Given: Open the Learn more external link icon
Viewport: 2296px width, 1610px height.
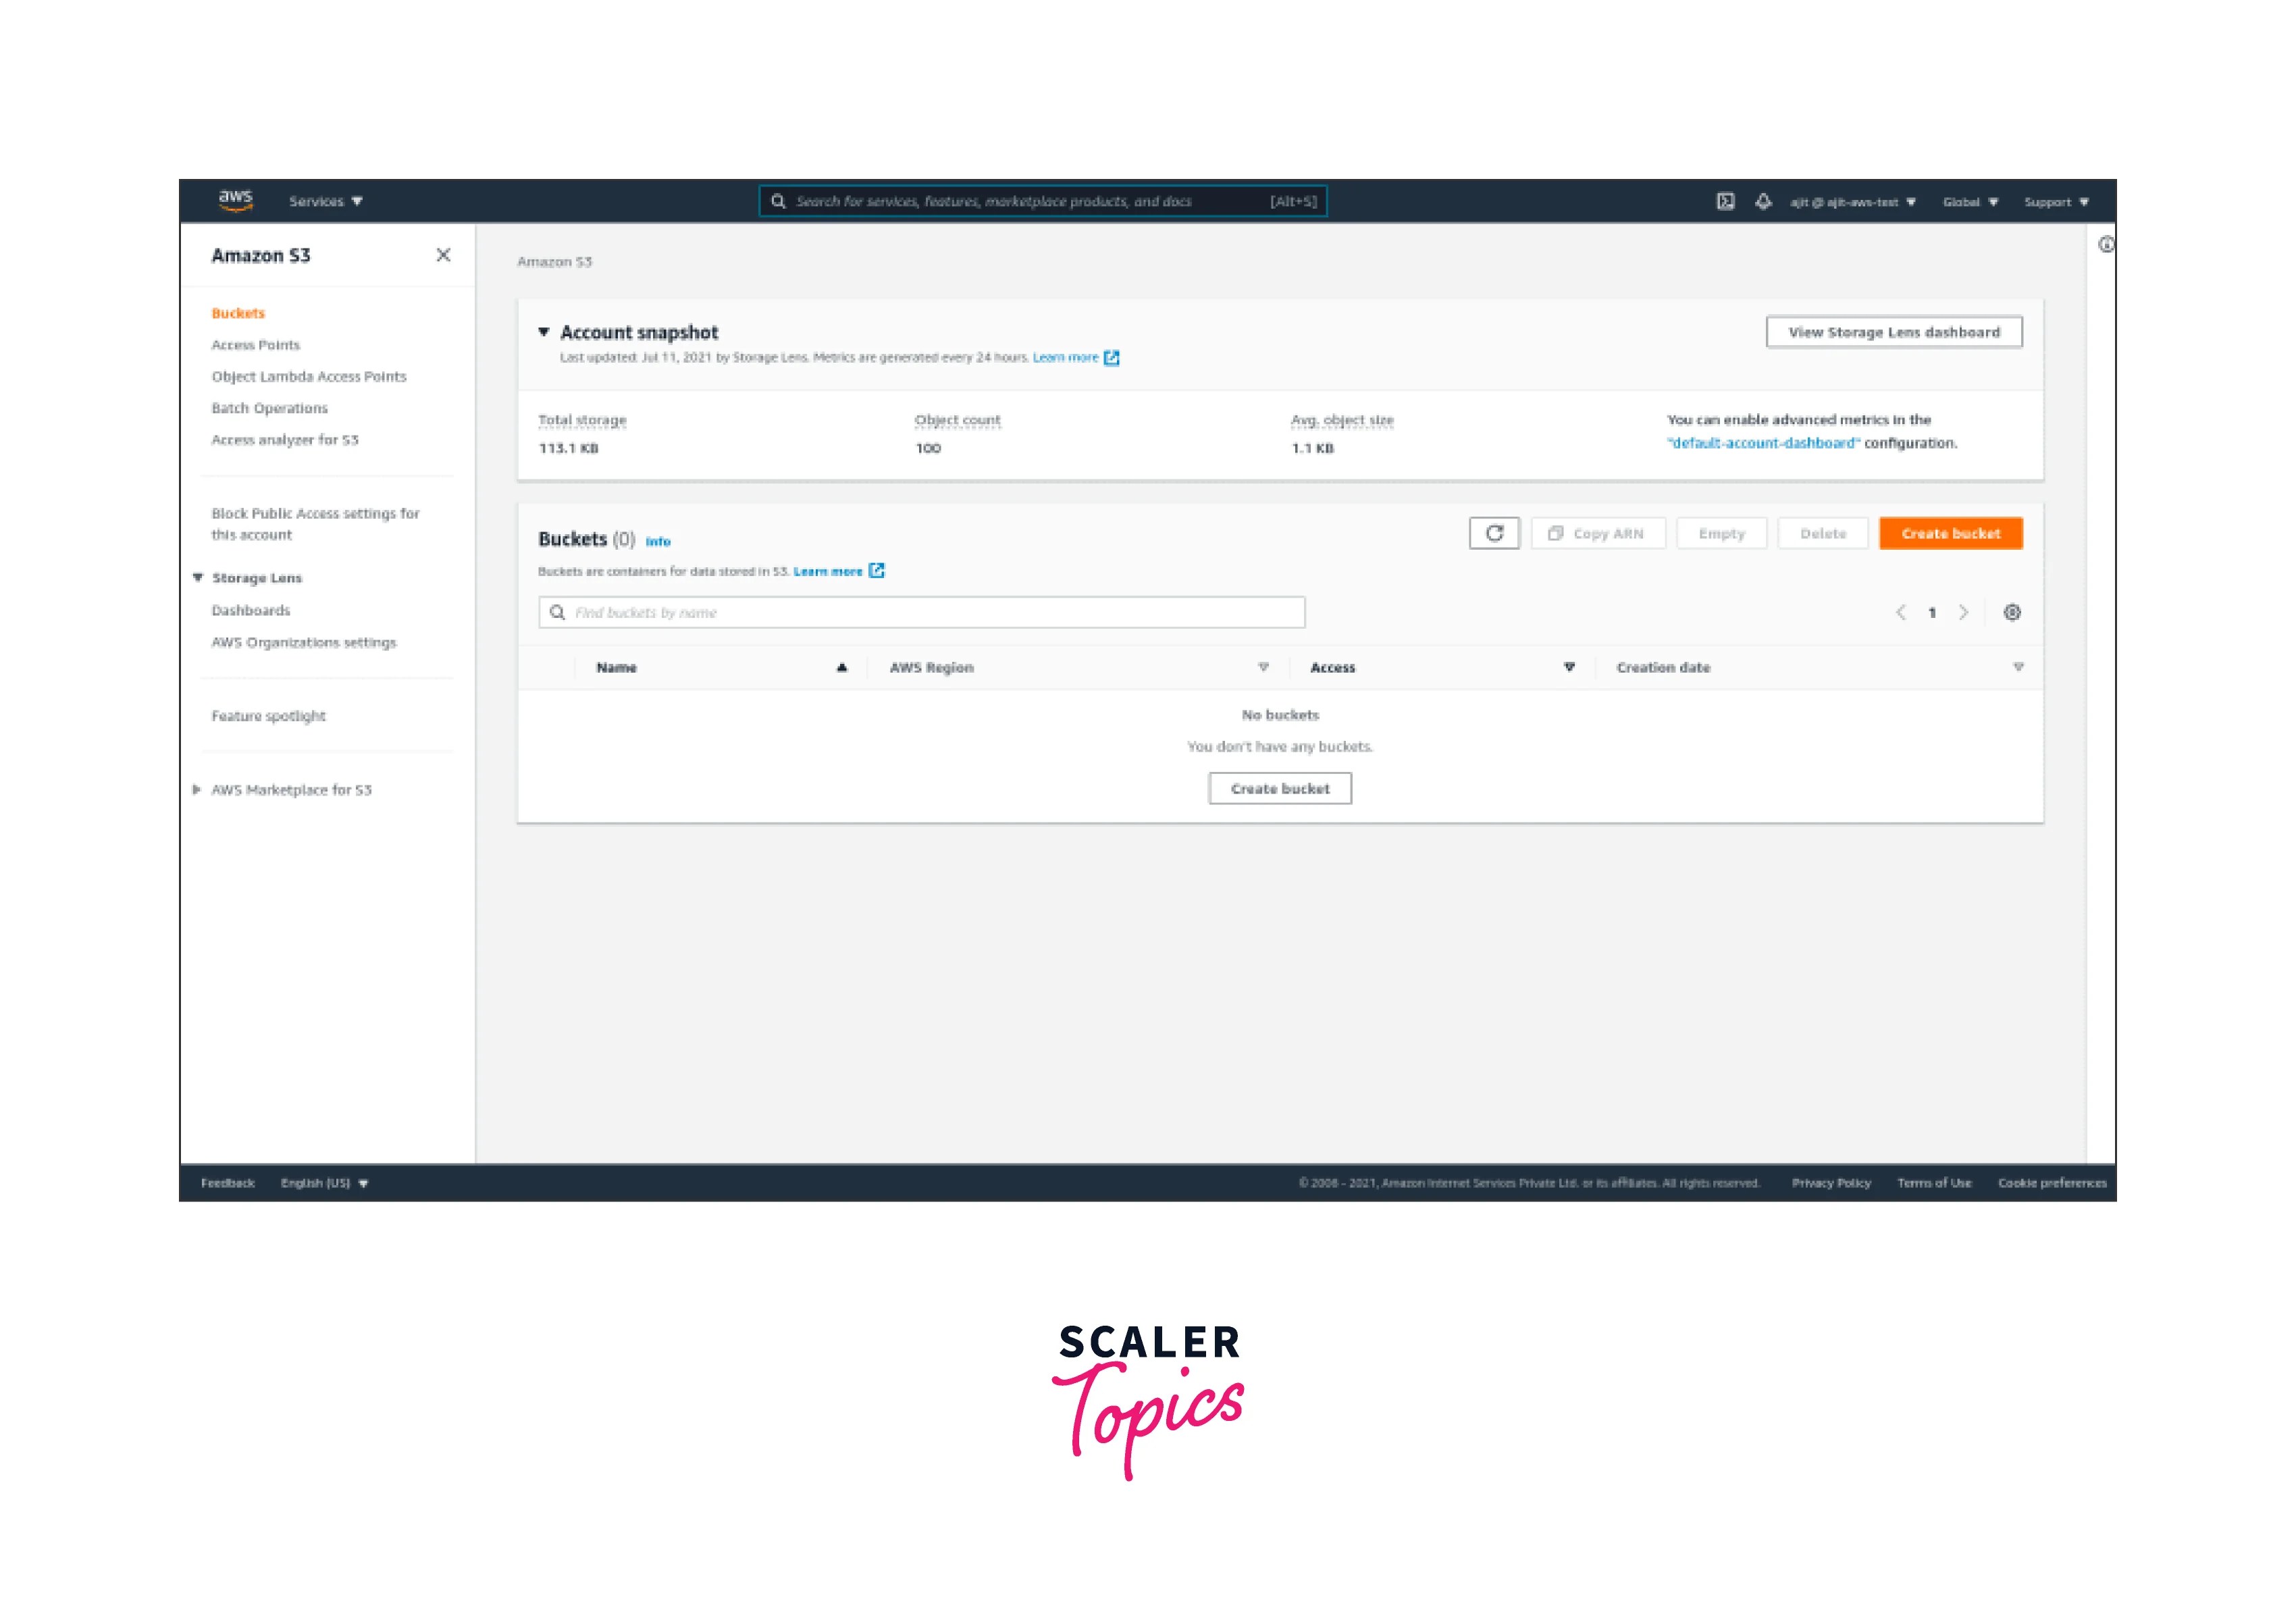Looking at the screenshot, I should [x=1112, y=357].
